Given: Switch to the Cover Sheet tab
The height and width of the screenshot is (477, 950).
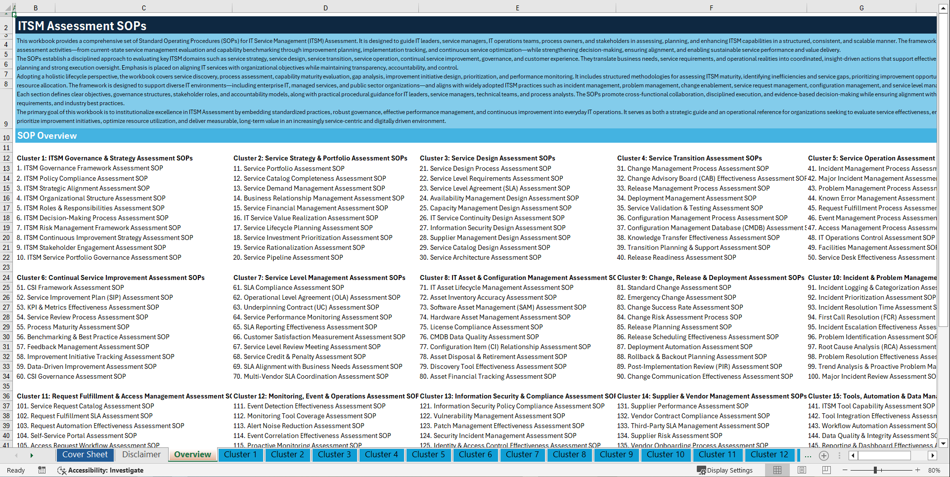Looking at the screenshot, I should coord(85,455).
